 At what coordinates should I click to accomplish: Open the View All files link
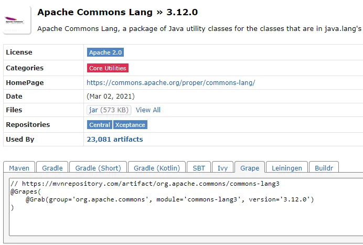[148, 110]
